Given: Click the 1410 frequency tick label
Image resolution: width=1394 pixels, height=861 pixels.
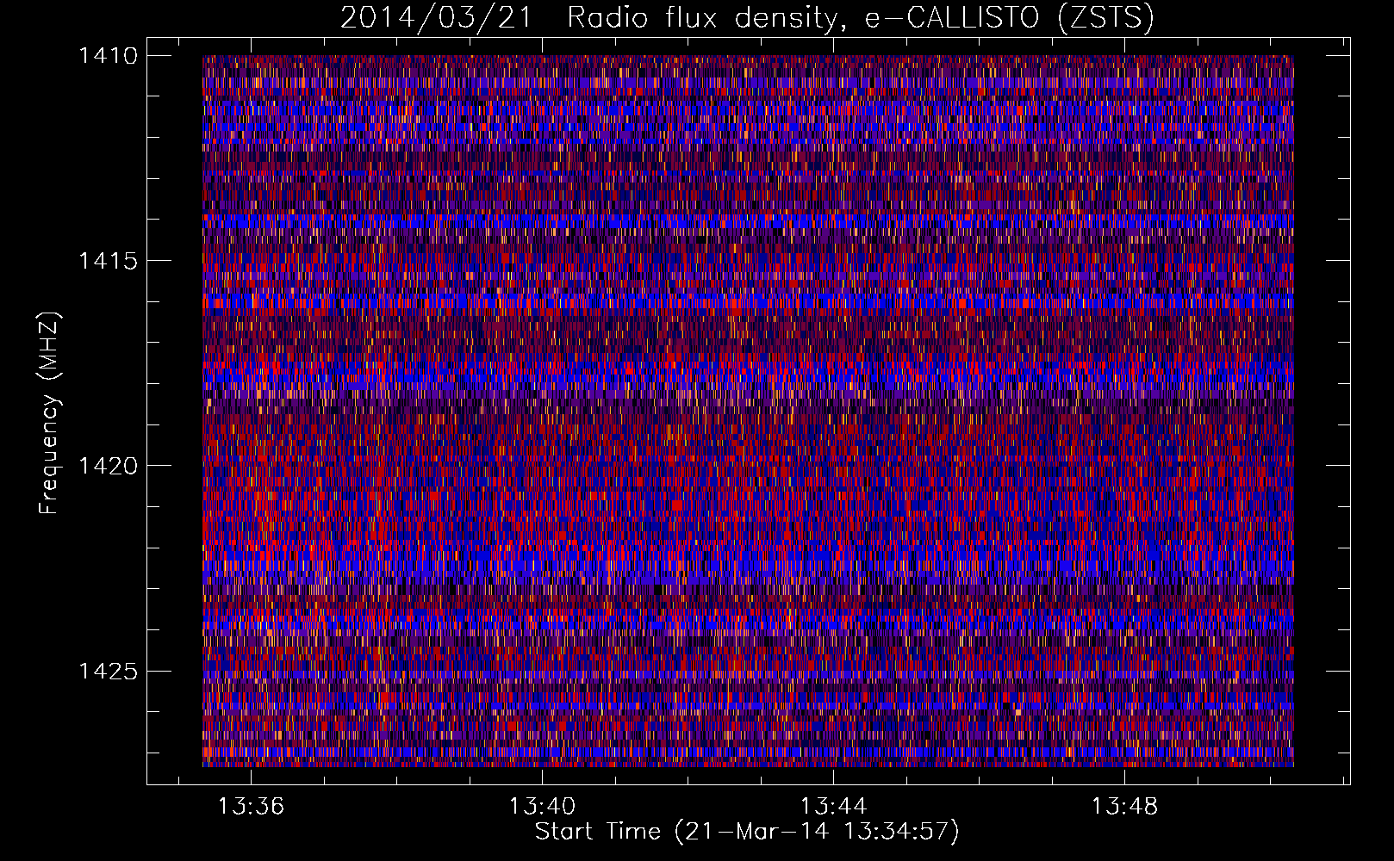Looking at the screenshot, I should coord(108,56).
